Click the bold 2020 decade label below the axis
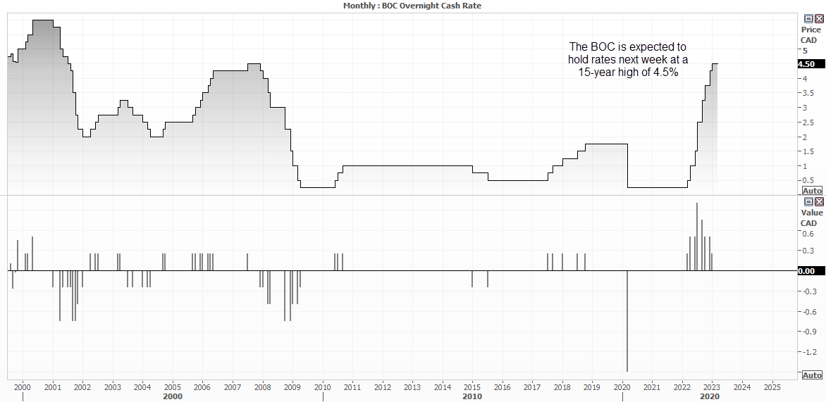 tap(710, 397)
